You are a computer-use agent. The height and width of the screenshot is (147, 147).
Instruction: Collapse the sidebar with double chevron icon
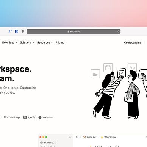tap(70, 137)
